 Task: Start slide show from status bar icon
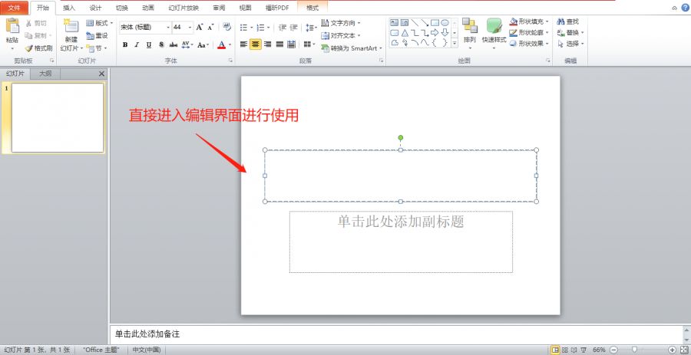coord(584,350)
